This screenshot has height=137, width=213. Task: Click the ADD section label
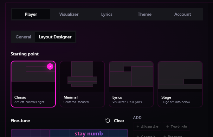[x=137, y=117]
